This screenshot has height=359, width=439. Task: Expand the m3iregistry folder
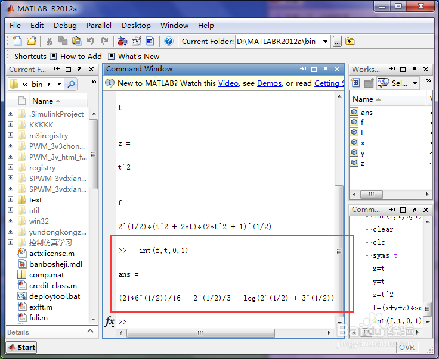tap(10, 135)
